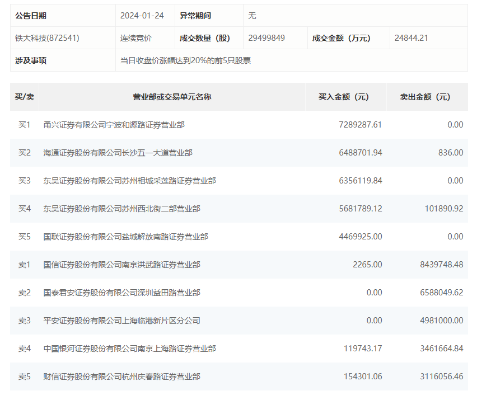Viewport: 477px width, 400px height.
Task: Select the 连续竞价 cell
Action: [x=135, y=38]
